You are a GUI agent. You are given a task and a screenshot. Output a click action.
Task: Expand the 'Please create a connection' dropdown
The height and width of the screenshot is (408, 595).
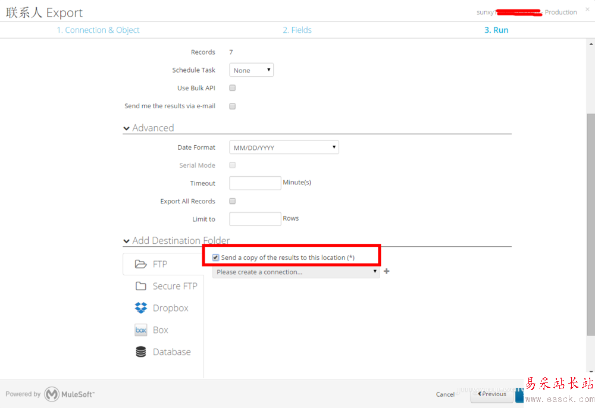pos(296,272)
